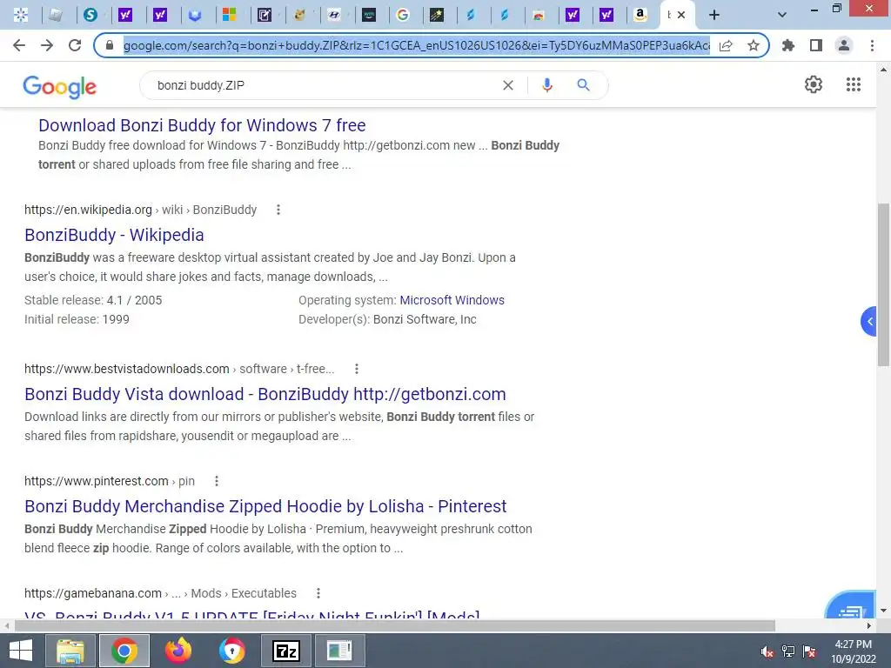Reload the Google results page

(75, 45)
